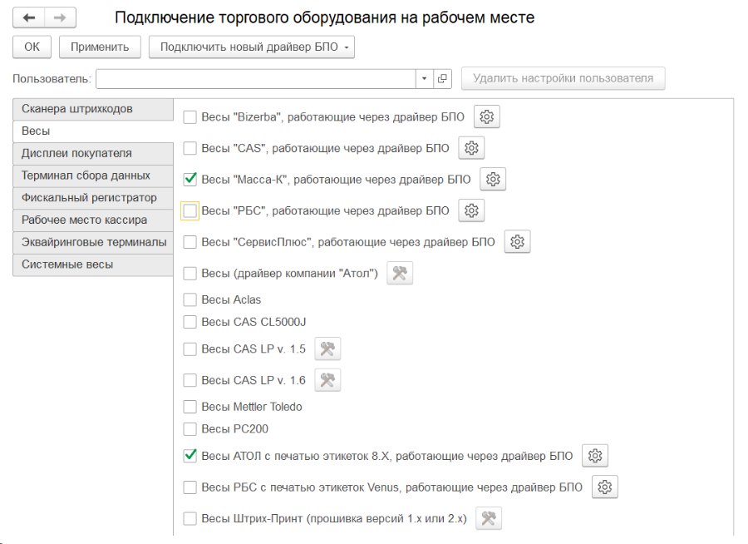Open tools settings for Весы CAS LP v. 1.6

tap(327, 380)
